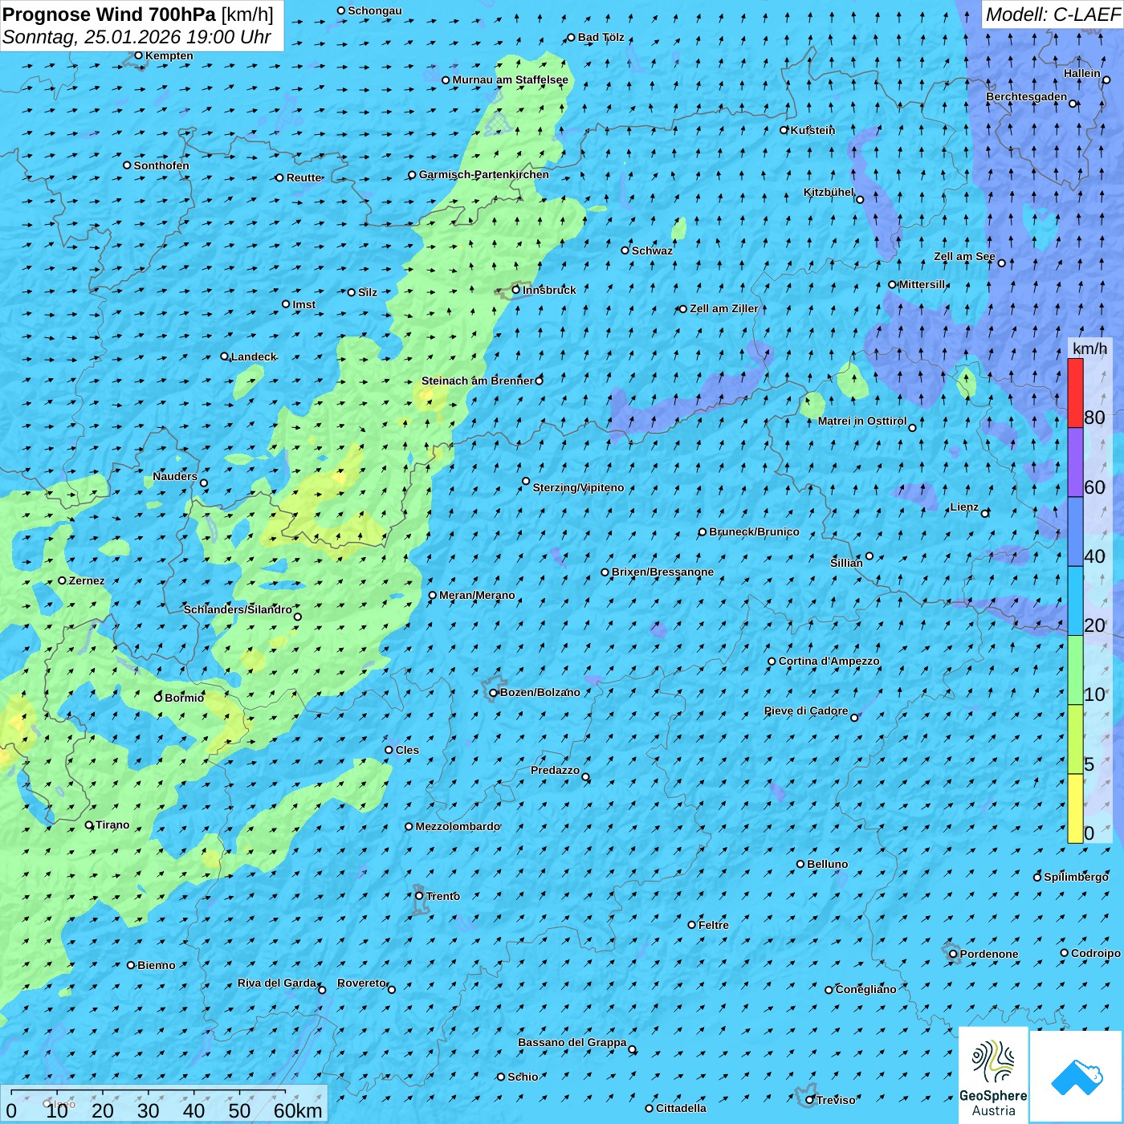Click the Trento city label

[x=442, y=896]
